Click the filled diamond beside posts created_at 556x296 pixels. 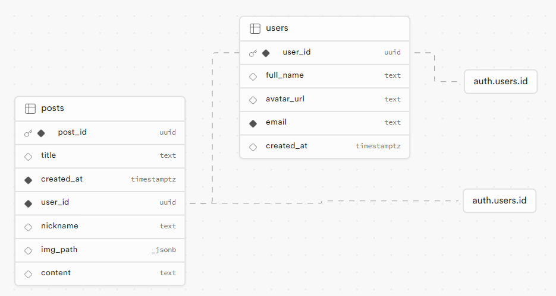point(28,180)
